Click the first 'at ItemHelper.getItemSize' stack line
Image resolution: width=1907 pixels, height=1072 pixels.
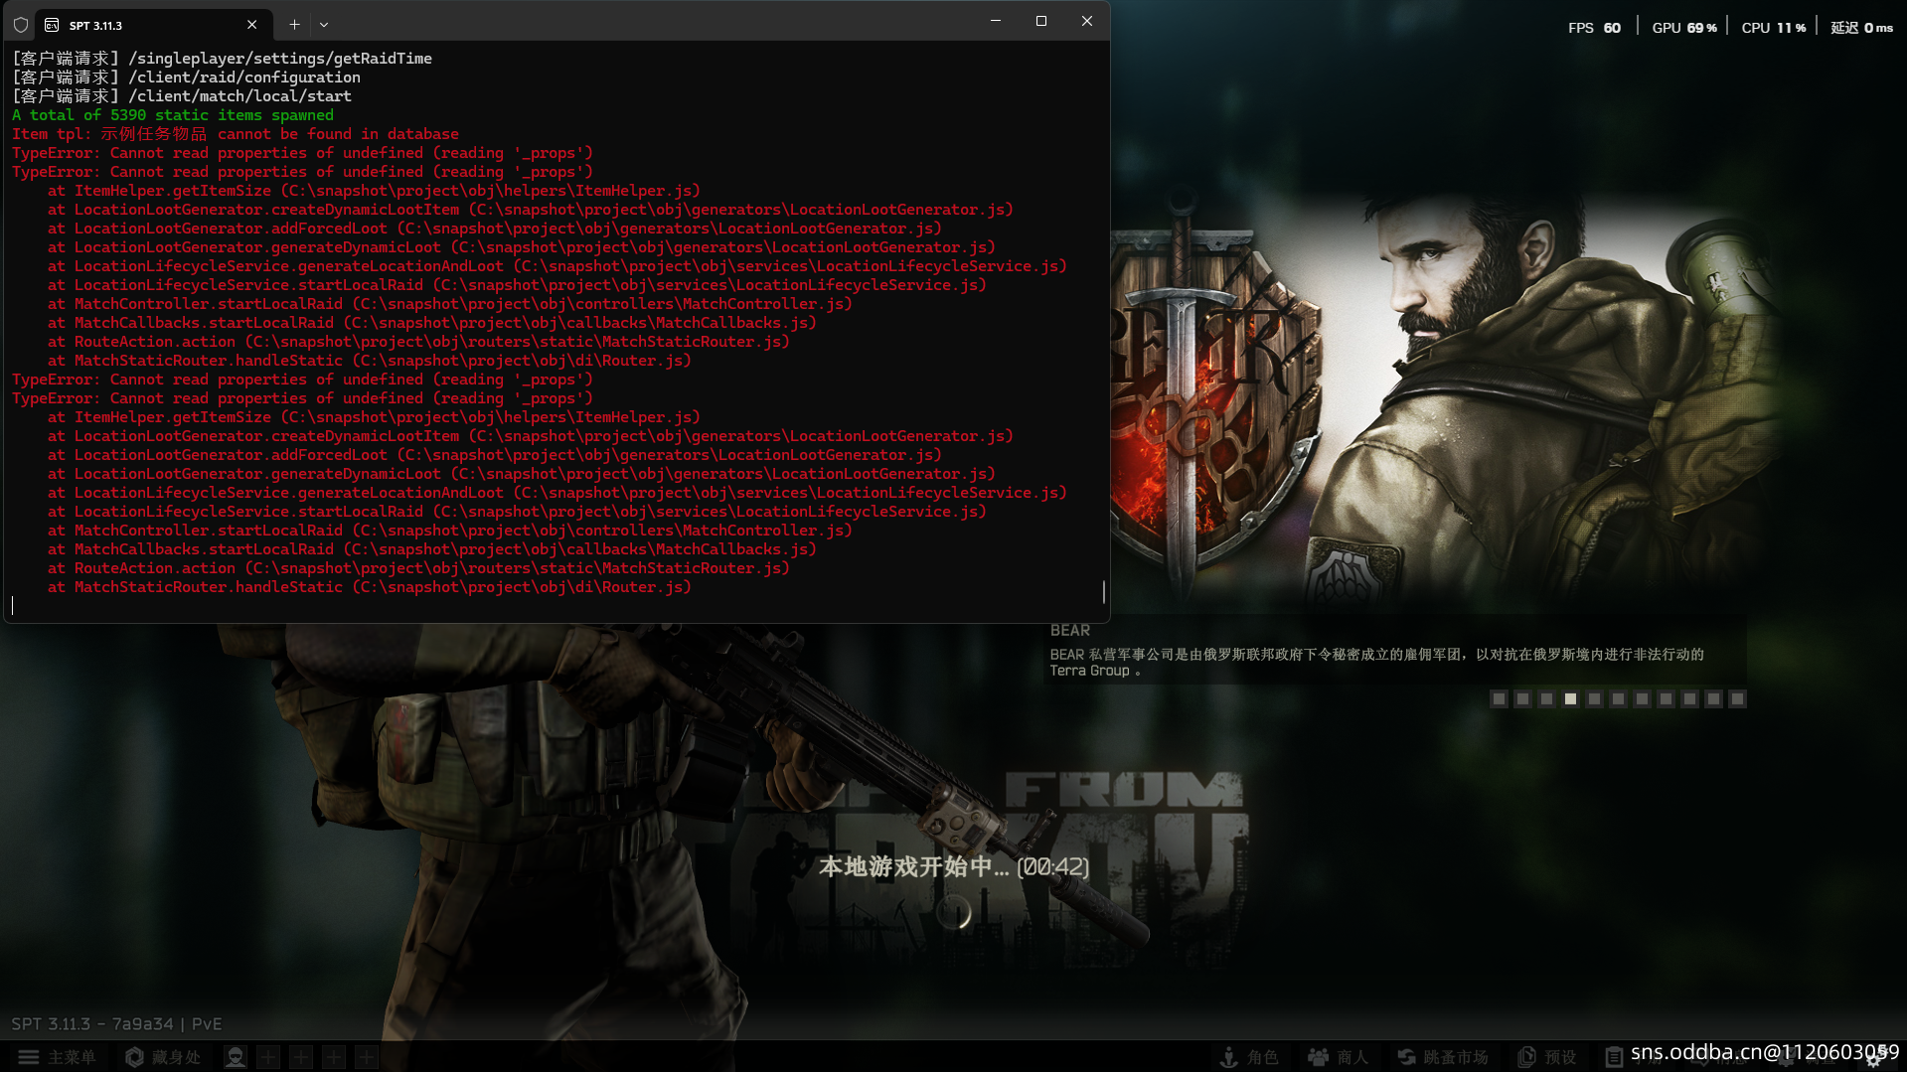(x=374, y=191)
